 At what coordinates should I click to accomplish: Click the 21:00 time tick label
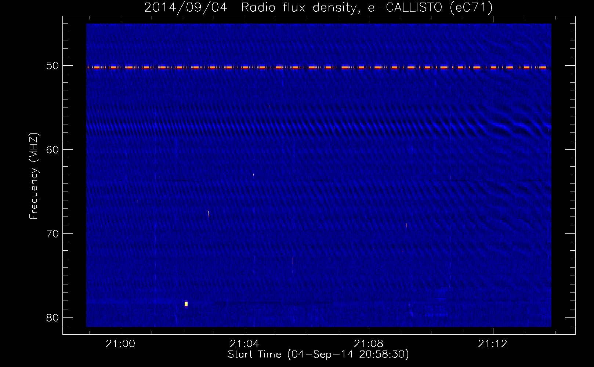[x=120, y=344]
